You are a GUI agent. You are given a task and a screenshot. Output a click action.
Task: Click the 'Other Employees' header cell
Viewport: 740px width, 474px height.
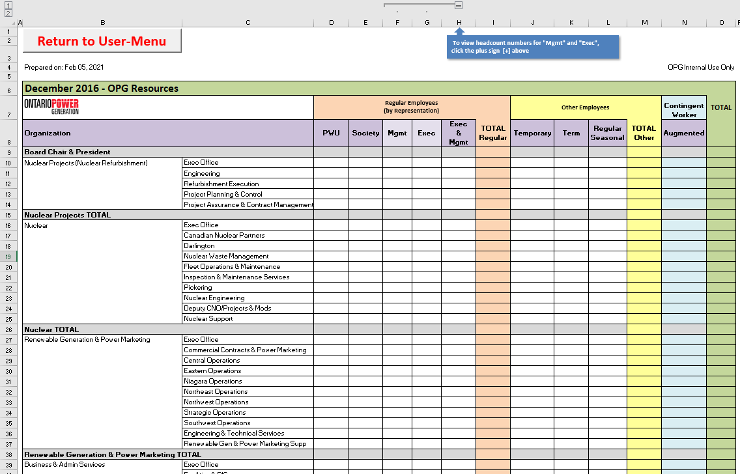585,107
